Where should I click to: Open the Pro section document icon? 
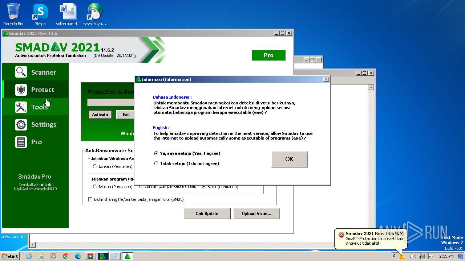coord(21,142)
